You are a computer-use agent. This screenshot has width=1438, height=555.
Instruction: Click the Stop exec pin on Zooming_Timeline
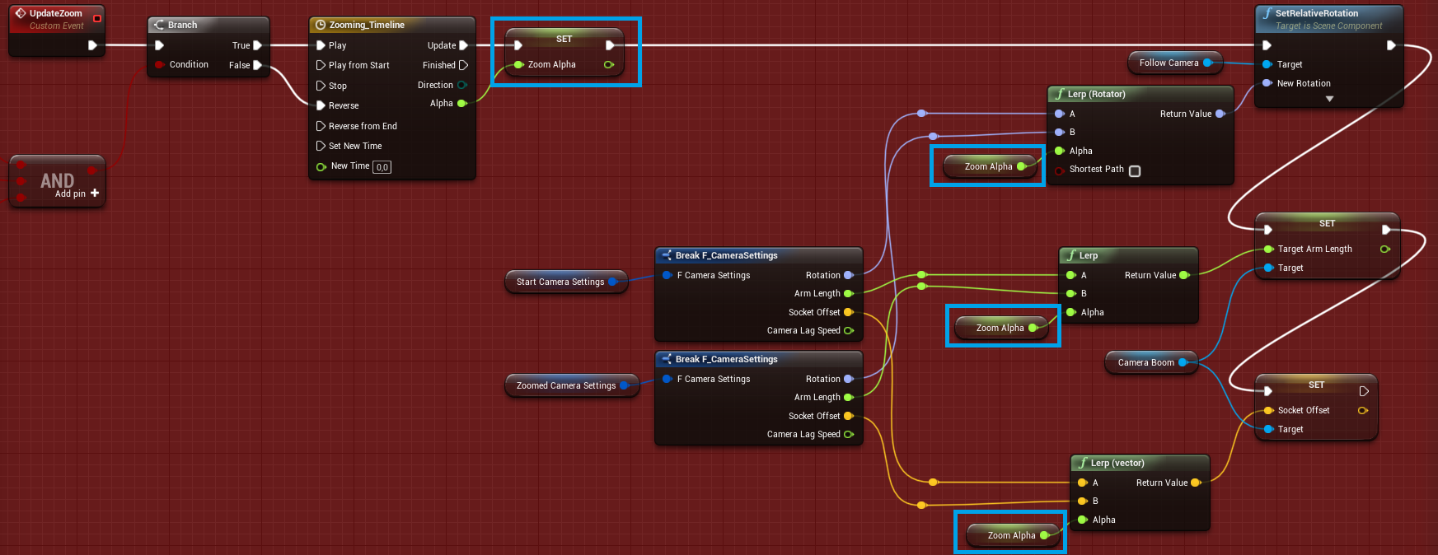321,86
